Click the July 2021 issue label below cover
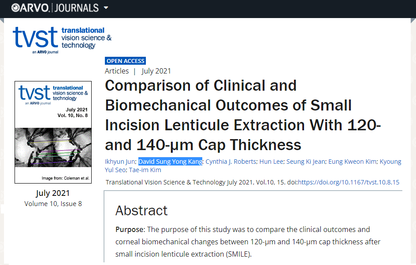416x265 pixels. [x=53, y=193]
